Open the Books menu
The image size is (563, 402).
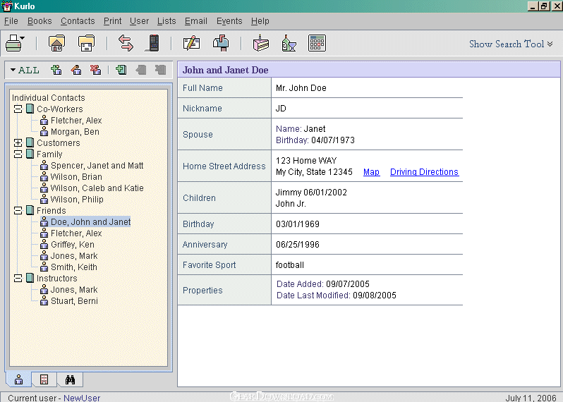click(x=40, y=21)
